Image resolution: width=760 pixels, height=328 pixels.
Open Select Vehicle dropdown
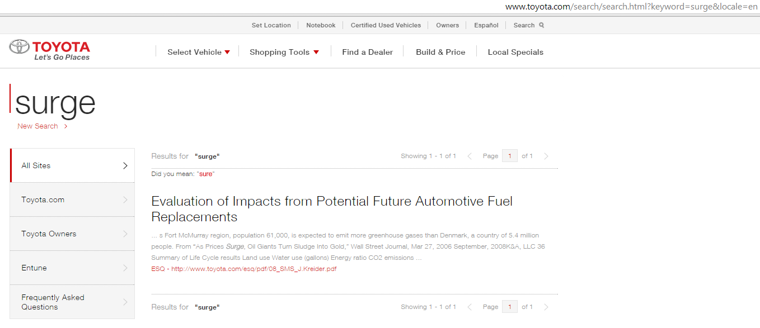pyautogui.click(x=199, y=52)
